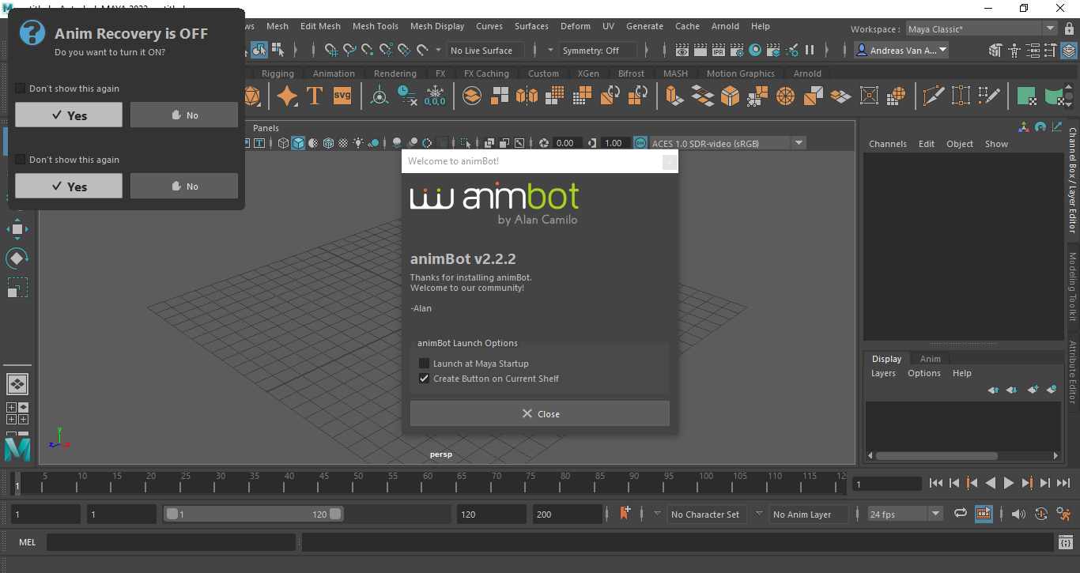Toggle cached playback film icon
This screenshot has width=1080, height=573.
(x=984, y=514)
